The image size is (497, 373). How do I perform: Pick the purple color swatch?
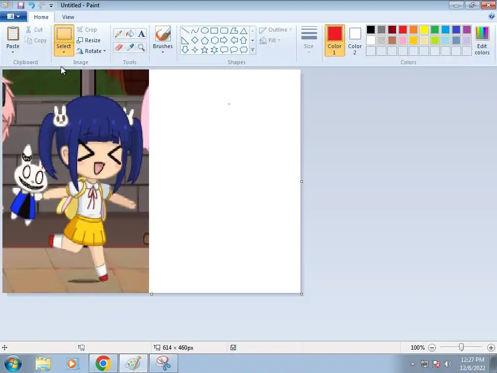466,30
